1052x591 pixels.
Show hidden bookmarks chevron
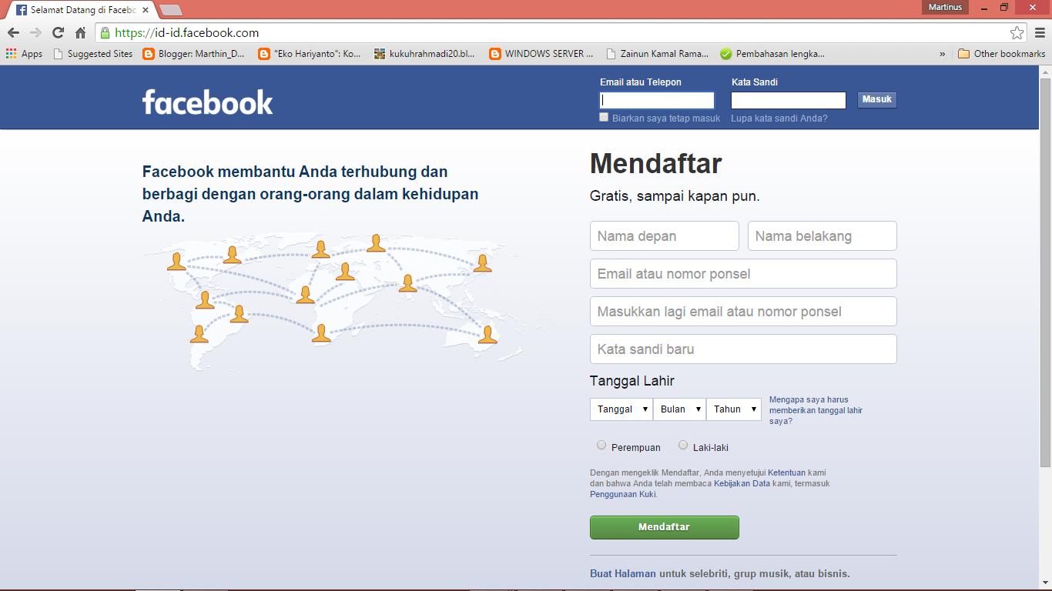click(x=943, y=54)
